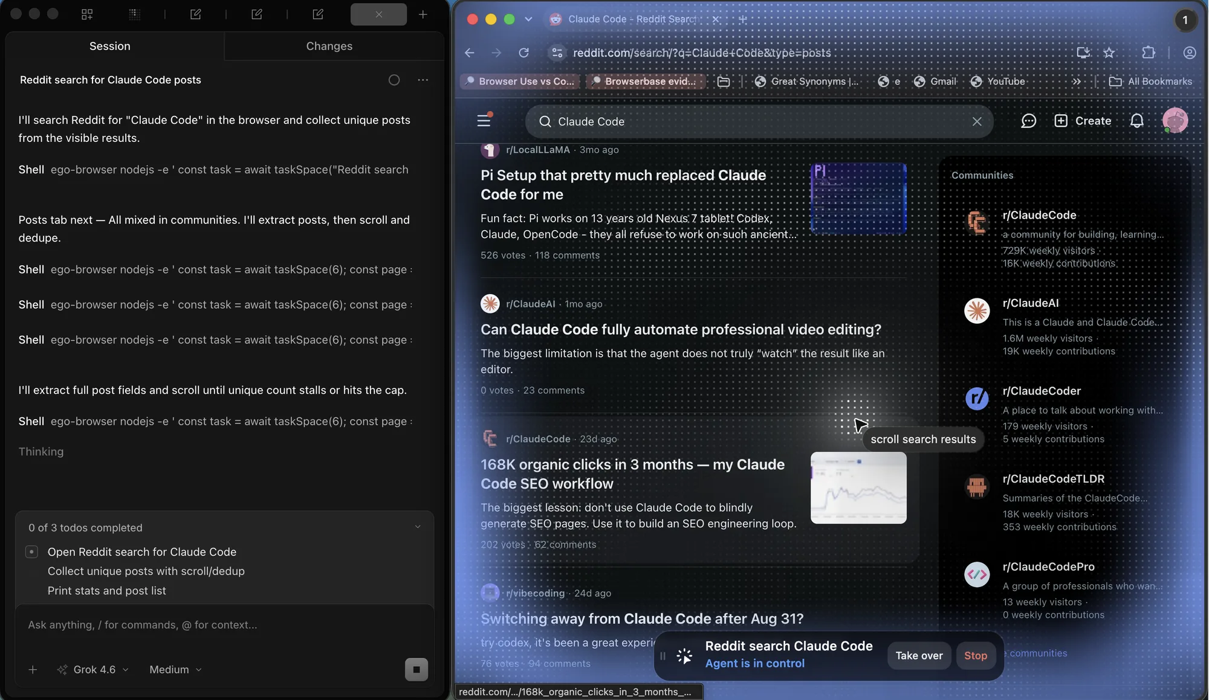Click the 168K organic clicks chart thumbnail

[858, 488]
